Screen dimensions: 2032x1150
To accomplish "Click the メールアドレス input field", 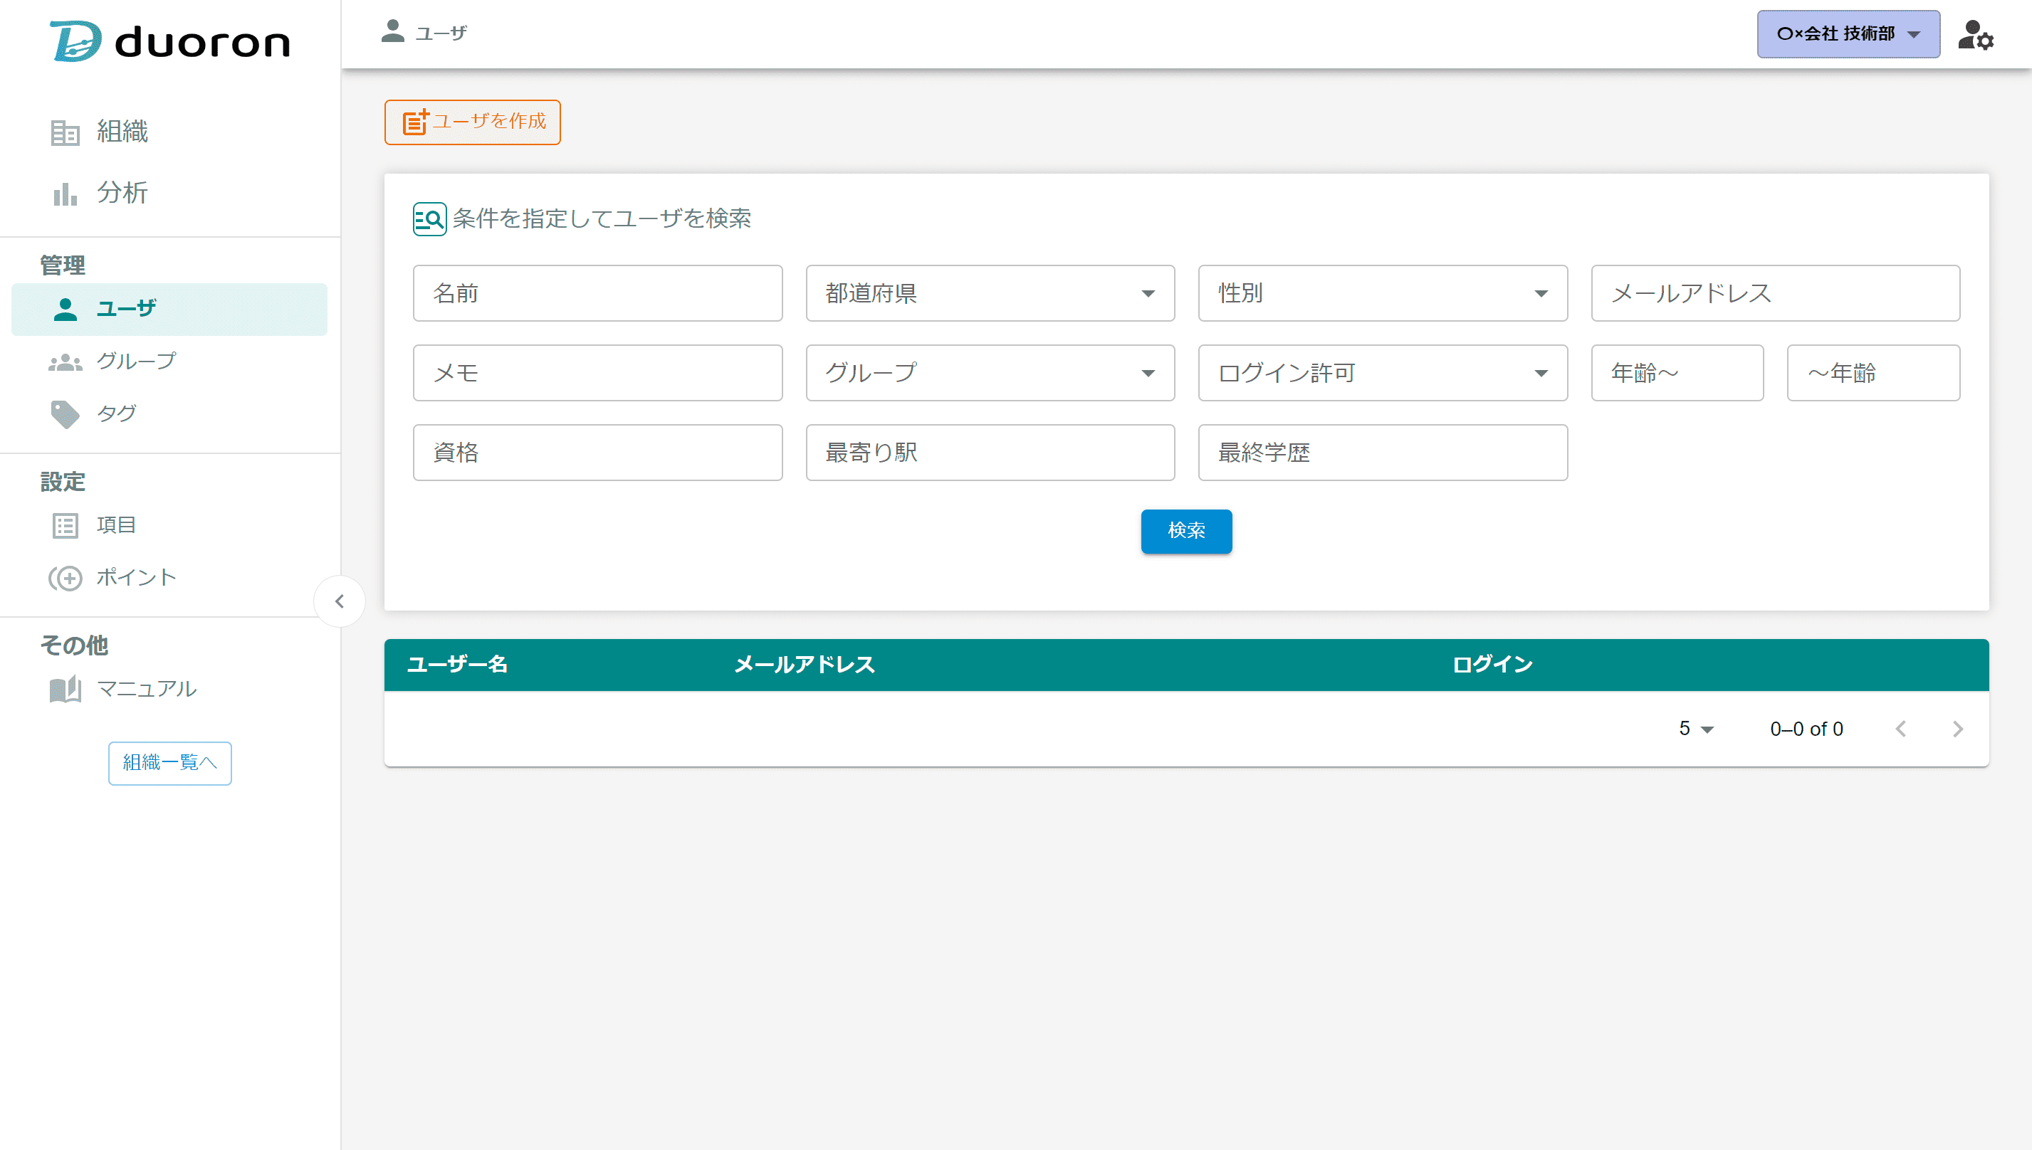I will click(x=1775, y=293).
